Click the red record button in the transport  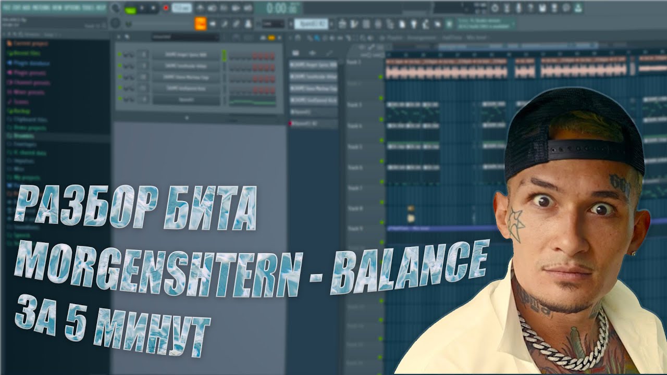(166, 8)
